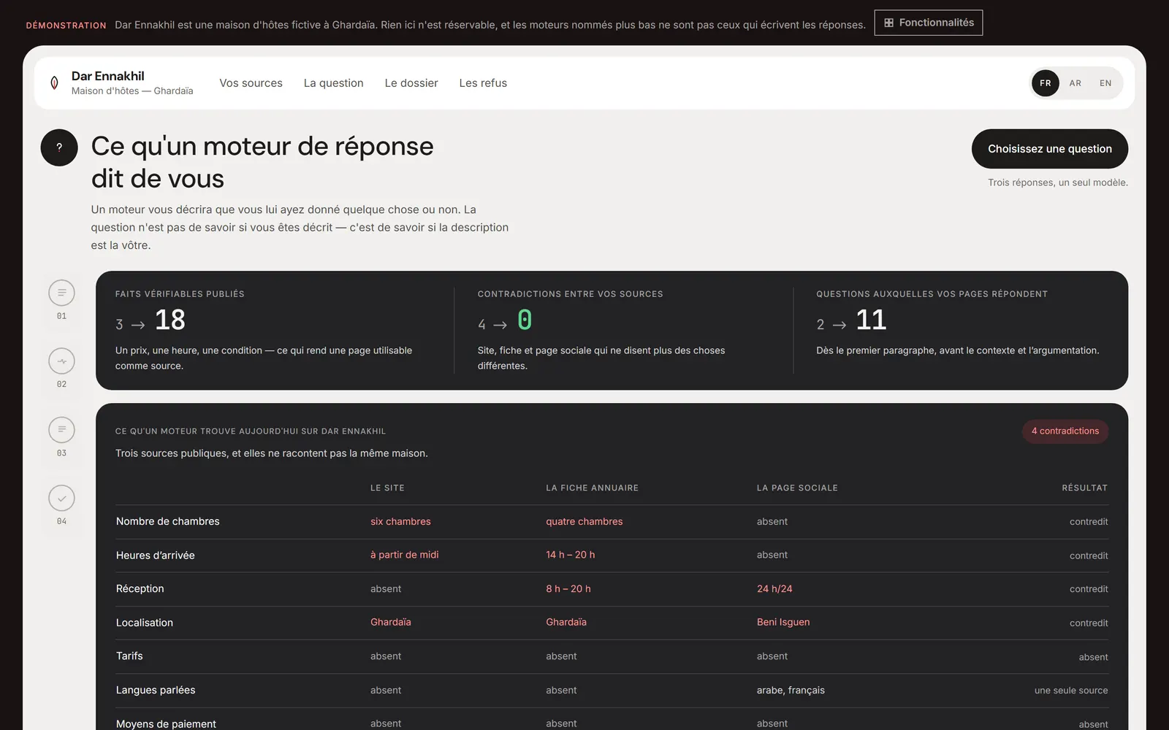Select the Nombre de chambres row label

[x=168, y=521]
